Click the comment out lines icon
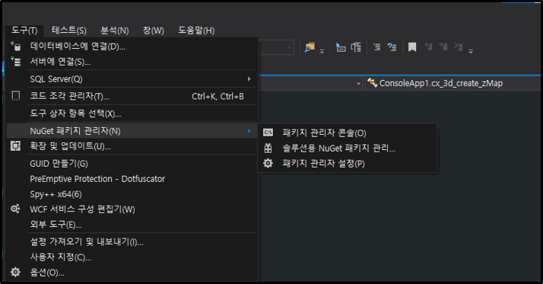 click(x=376, y=47)
